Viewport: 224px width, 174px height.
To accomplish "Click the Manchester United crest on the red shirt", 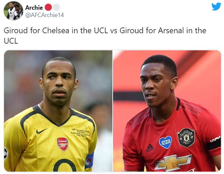I will click(186, 137).
